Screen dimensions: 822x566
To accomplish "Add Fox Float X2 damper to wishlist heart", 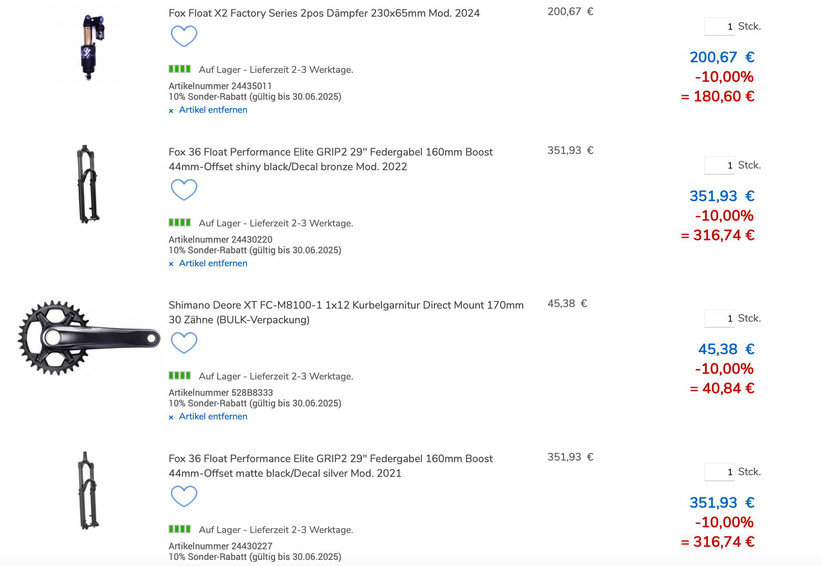I will coord(184,36).
